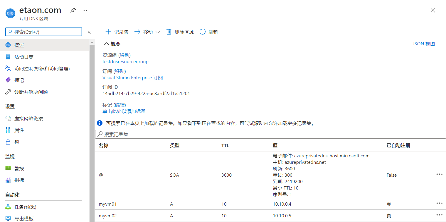446x222 pixels.
Task: Click the 虚拟网络链接 icon
Action: point(8,118)
